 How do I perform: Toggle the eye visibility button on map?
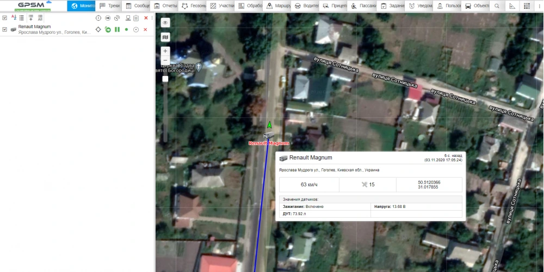coord(165,23)
